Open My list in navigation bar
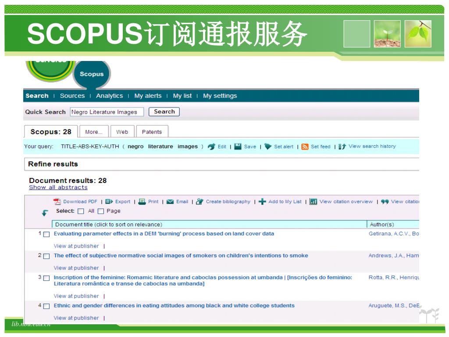 point(182,96)
